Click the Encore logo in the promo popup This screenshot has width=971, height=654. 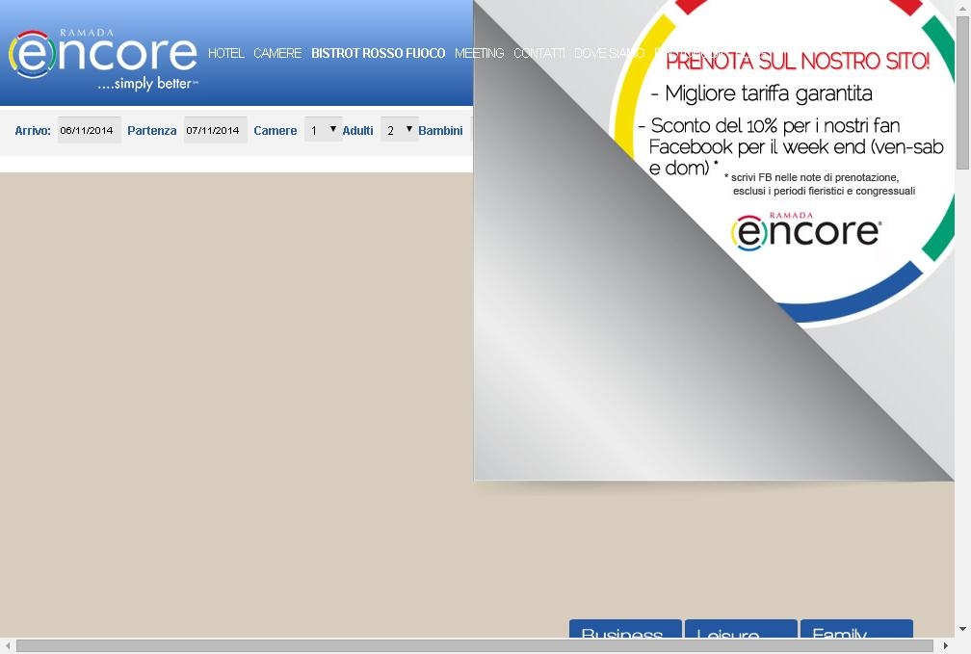[806, 230]
